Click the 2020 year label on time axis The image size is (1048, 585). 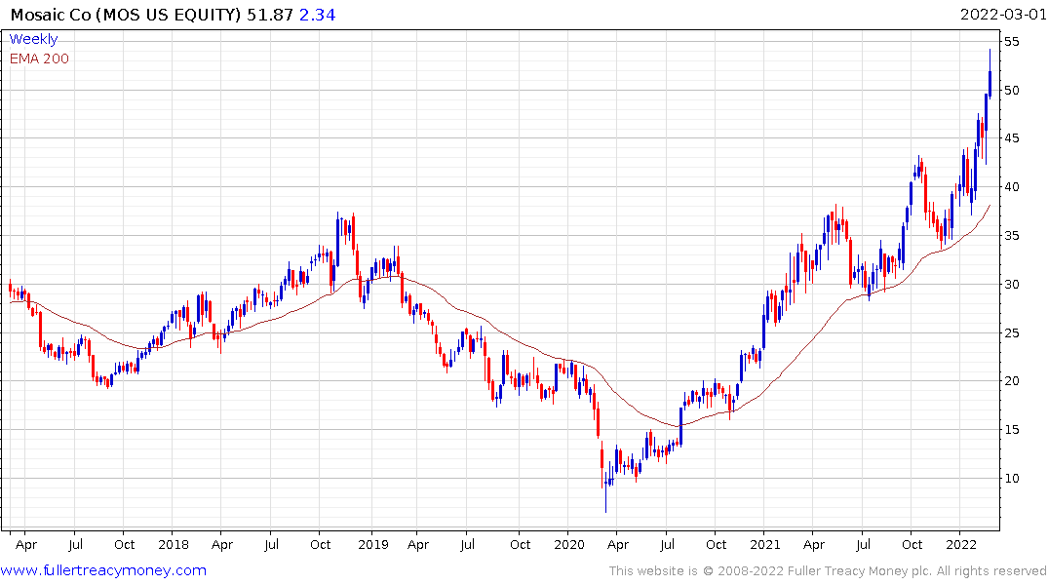click(x=569, y=544)
